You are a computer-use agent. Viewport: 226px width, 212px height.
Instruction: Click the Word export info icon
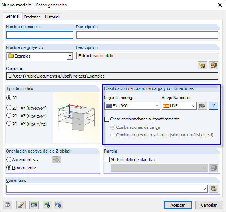[58, 205]
